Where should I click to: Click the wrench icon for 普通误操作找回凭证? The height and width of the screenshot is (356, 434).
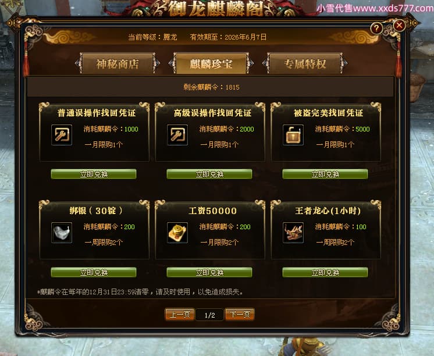(x=62, y=135)
